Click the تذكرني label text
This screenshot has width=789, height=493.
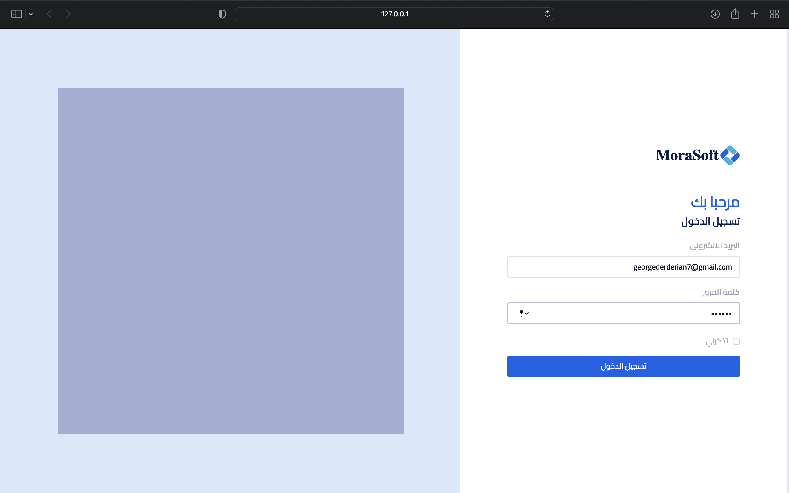pos(717,341)
